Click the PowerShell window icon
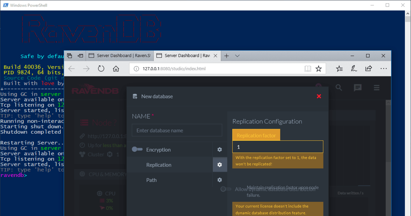The width and height of the screenshot is (411, 216). pos(5,5)
